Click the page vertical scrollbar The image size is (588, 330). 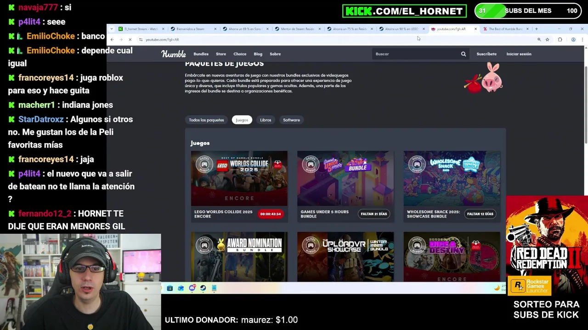[586, 105]
